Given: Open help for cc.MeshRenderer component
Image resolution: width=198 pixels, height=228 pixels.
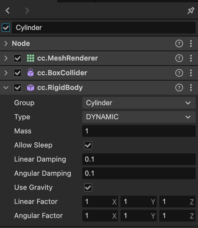Looking at the screenshot, I should [179, 58].
